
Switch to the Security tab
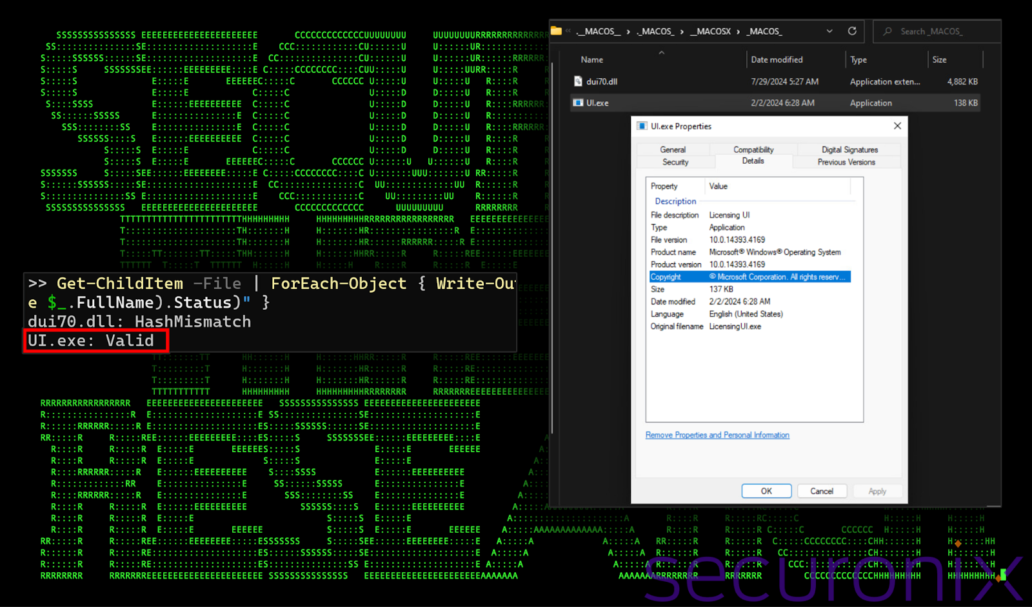[x=675, y=163]
